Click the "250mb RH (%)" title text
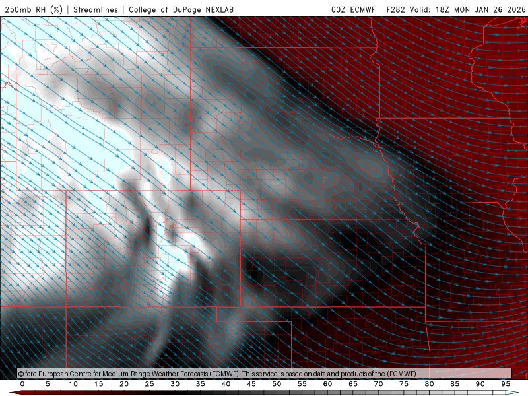 pyautogui.click(x=34, y=9)
